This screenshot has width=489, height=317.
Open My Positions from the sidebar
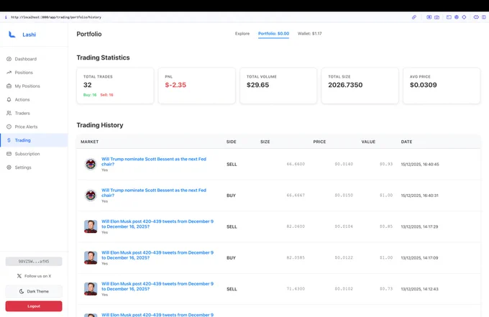[x=34, y=86]
